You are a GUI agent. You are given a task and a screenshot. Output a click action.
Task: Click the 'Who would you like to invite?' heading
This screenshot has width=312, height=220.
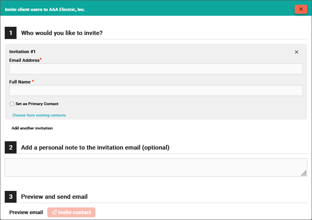(x=62, y=33)
